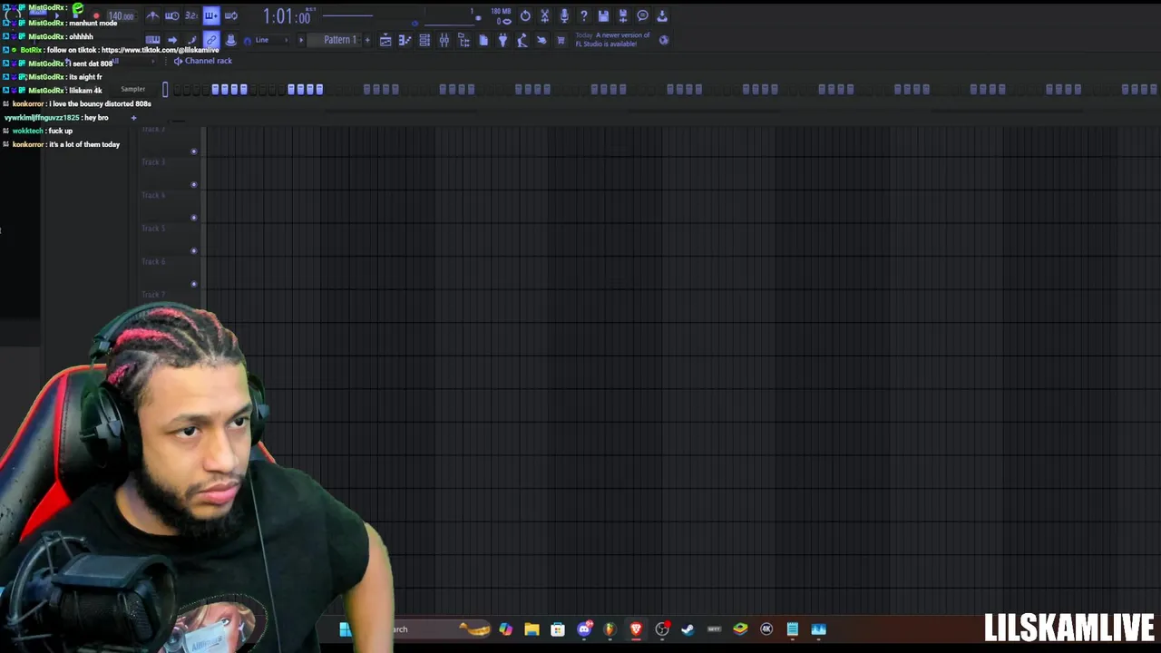This screenshot has width=1161, height=653.
Task: Click the arrow left of Pattern 1
Action: pos(301,40)
